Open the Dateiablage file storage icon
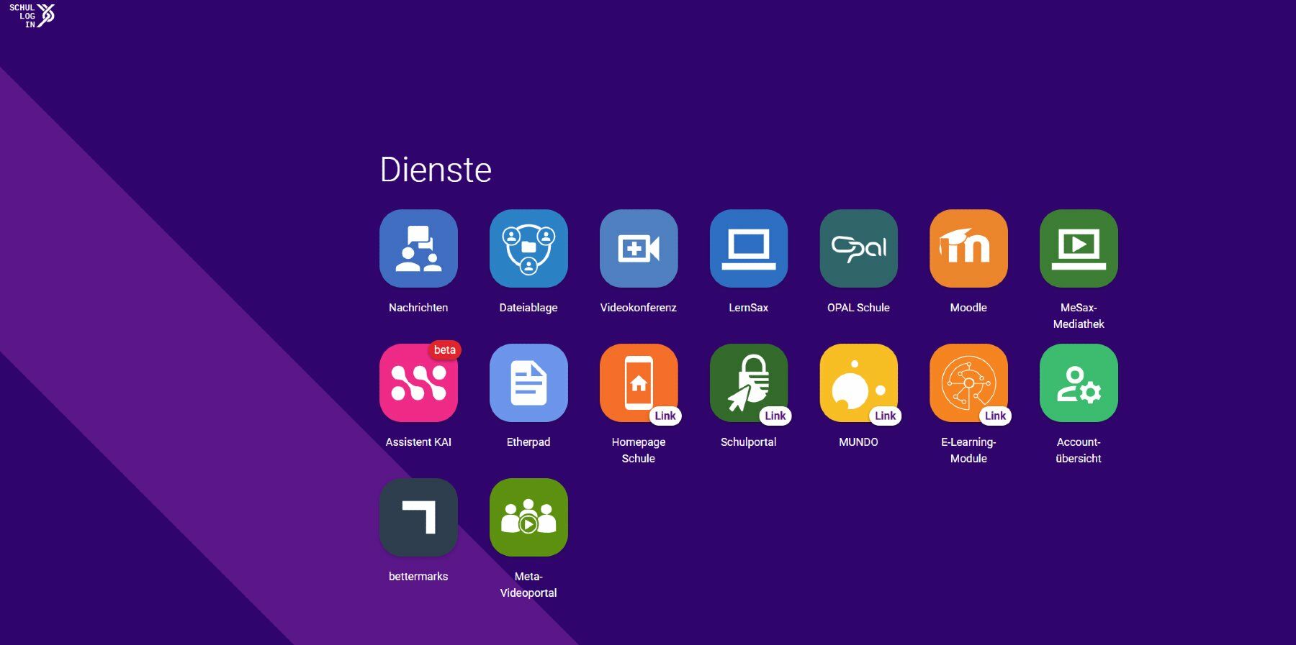 tap(528, 249)
